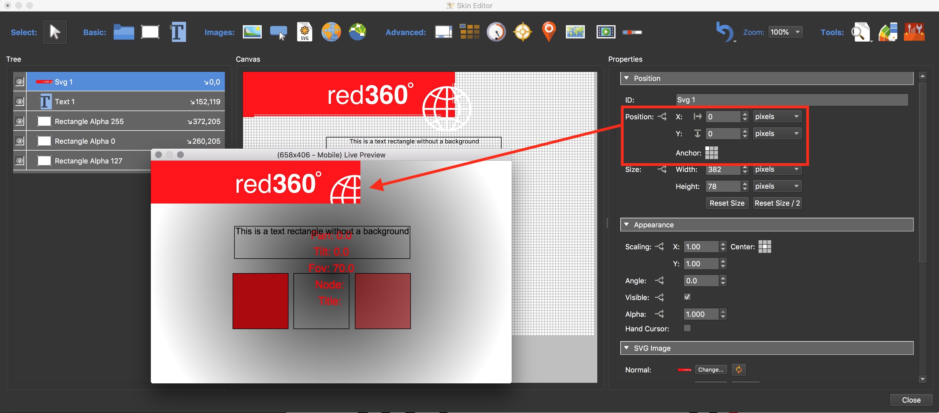939x413 pixels.
Task: Open the Zoom 100% dropdown
Action: 785,32
